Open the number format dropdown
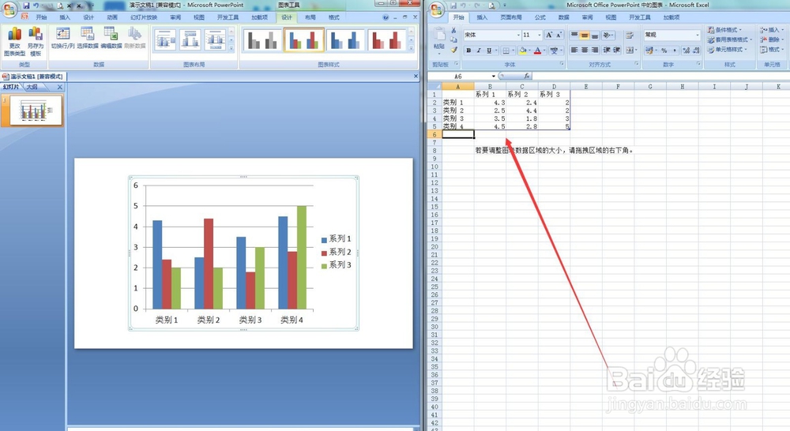 (x=698, y=35)
